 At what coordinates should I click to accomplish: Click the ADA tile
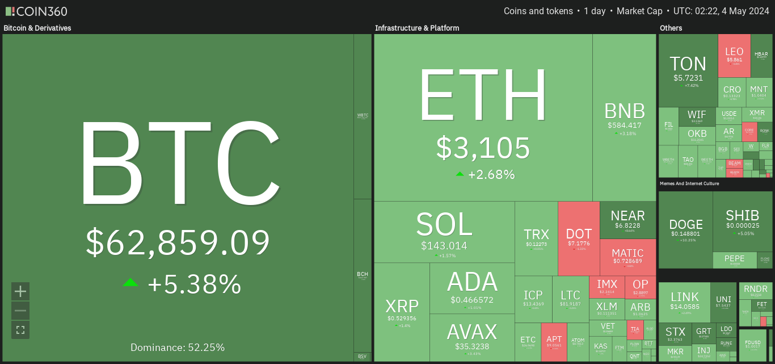coord(472,288)
